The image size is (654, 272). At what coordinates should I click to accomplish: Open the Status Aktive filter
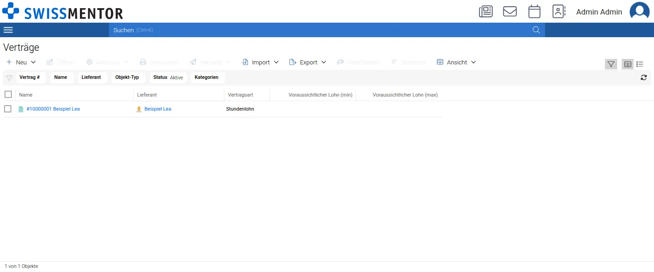[x=168, y=78]
